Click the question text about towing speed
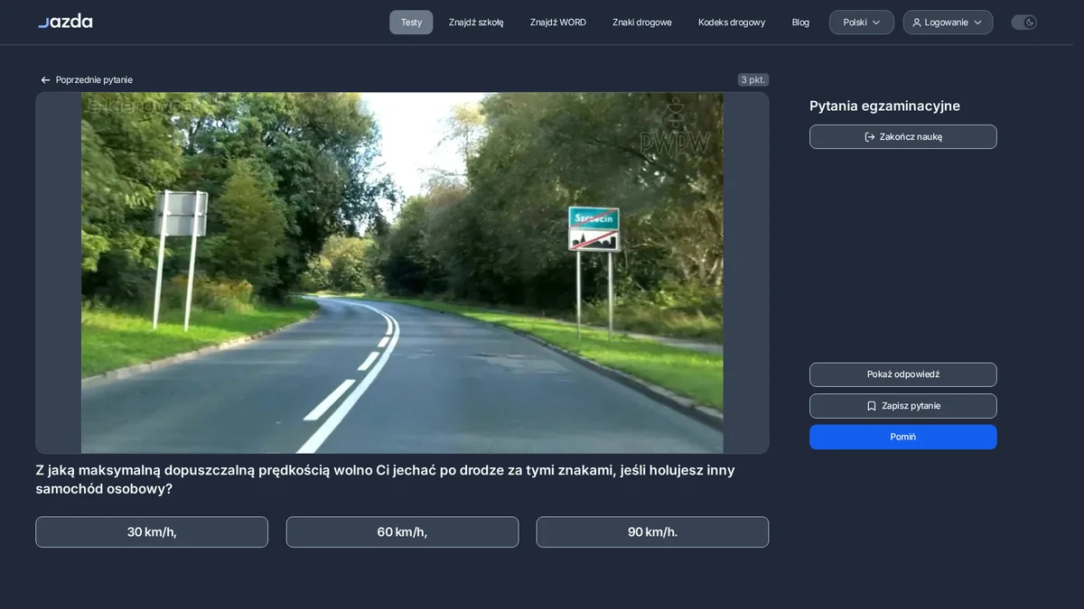The height and width of the screenshot is (609, 1084). click(x=385, y=479)
